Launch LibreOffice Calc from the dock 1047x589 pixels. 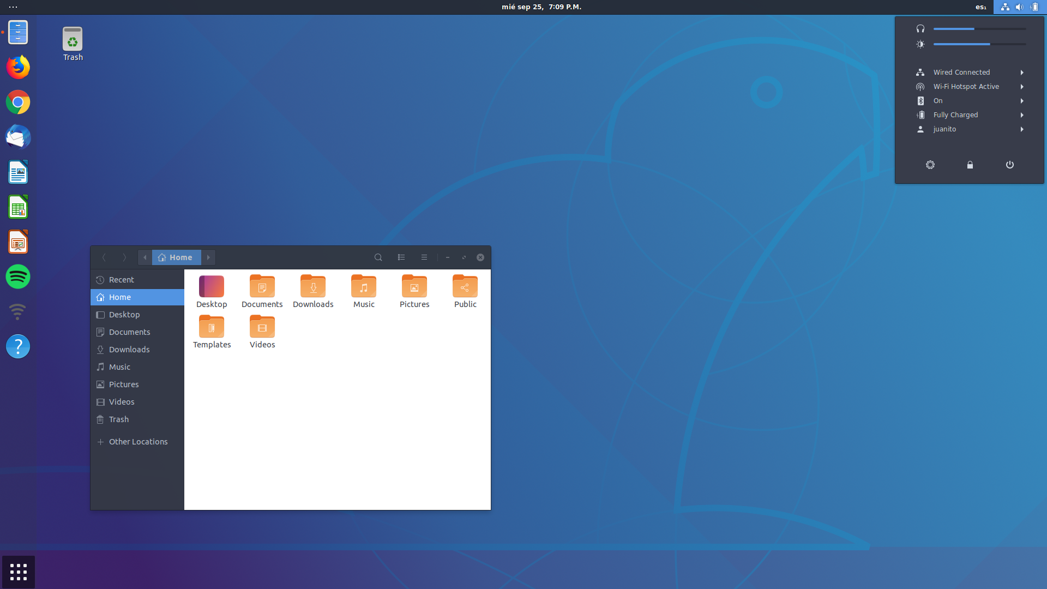(18, 207)
